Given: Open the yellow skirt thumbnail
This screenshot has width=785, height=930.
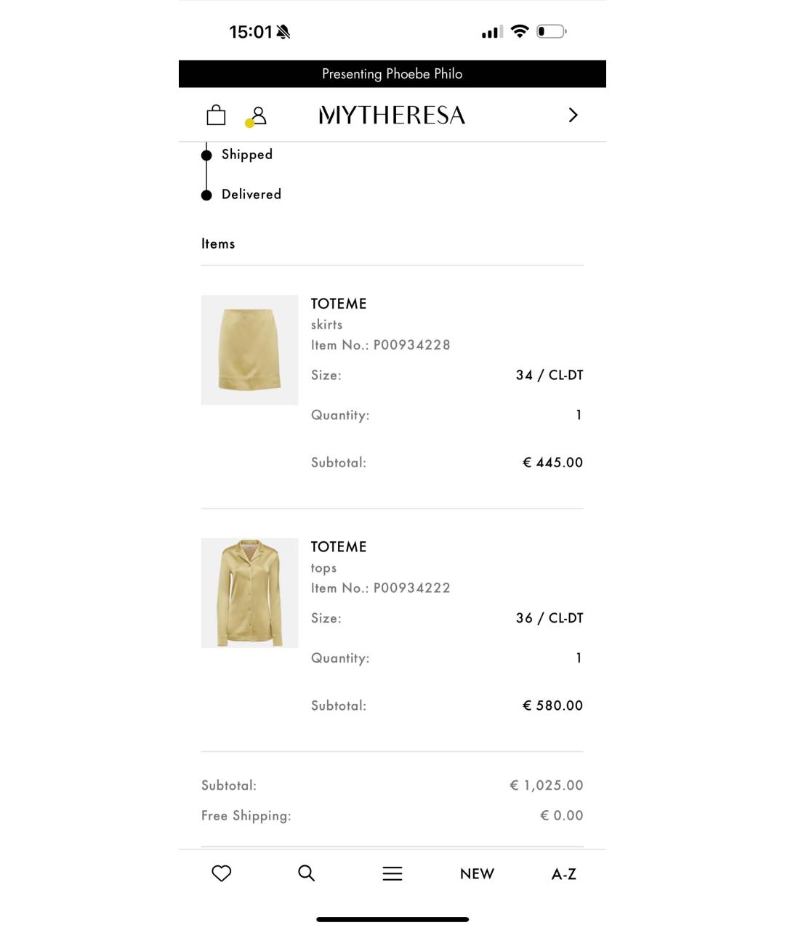Looking at the screenshot, I should tap(249, 349).
